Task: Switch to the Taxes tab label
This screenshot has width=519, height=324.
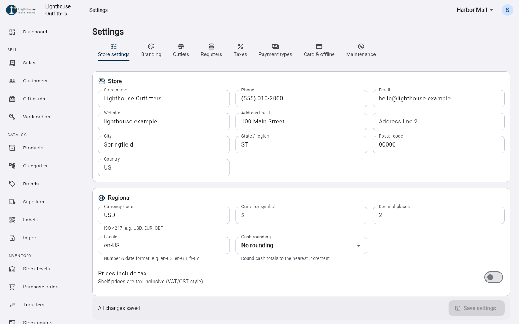Action: [240, 54]
